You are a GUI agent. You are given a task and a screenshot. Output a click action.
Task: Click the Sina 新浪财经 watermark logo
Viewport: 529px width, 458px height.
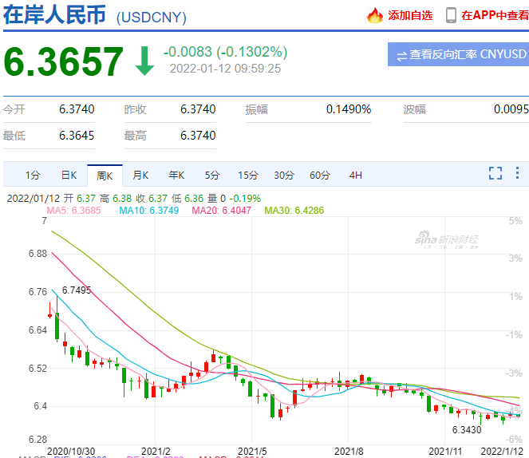coord(447,239)
